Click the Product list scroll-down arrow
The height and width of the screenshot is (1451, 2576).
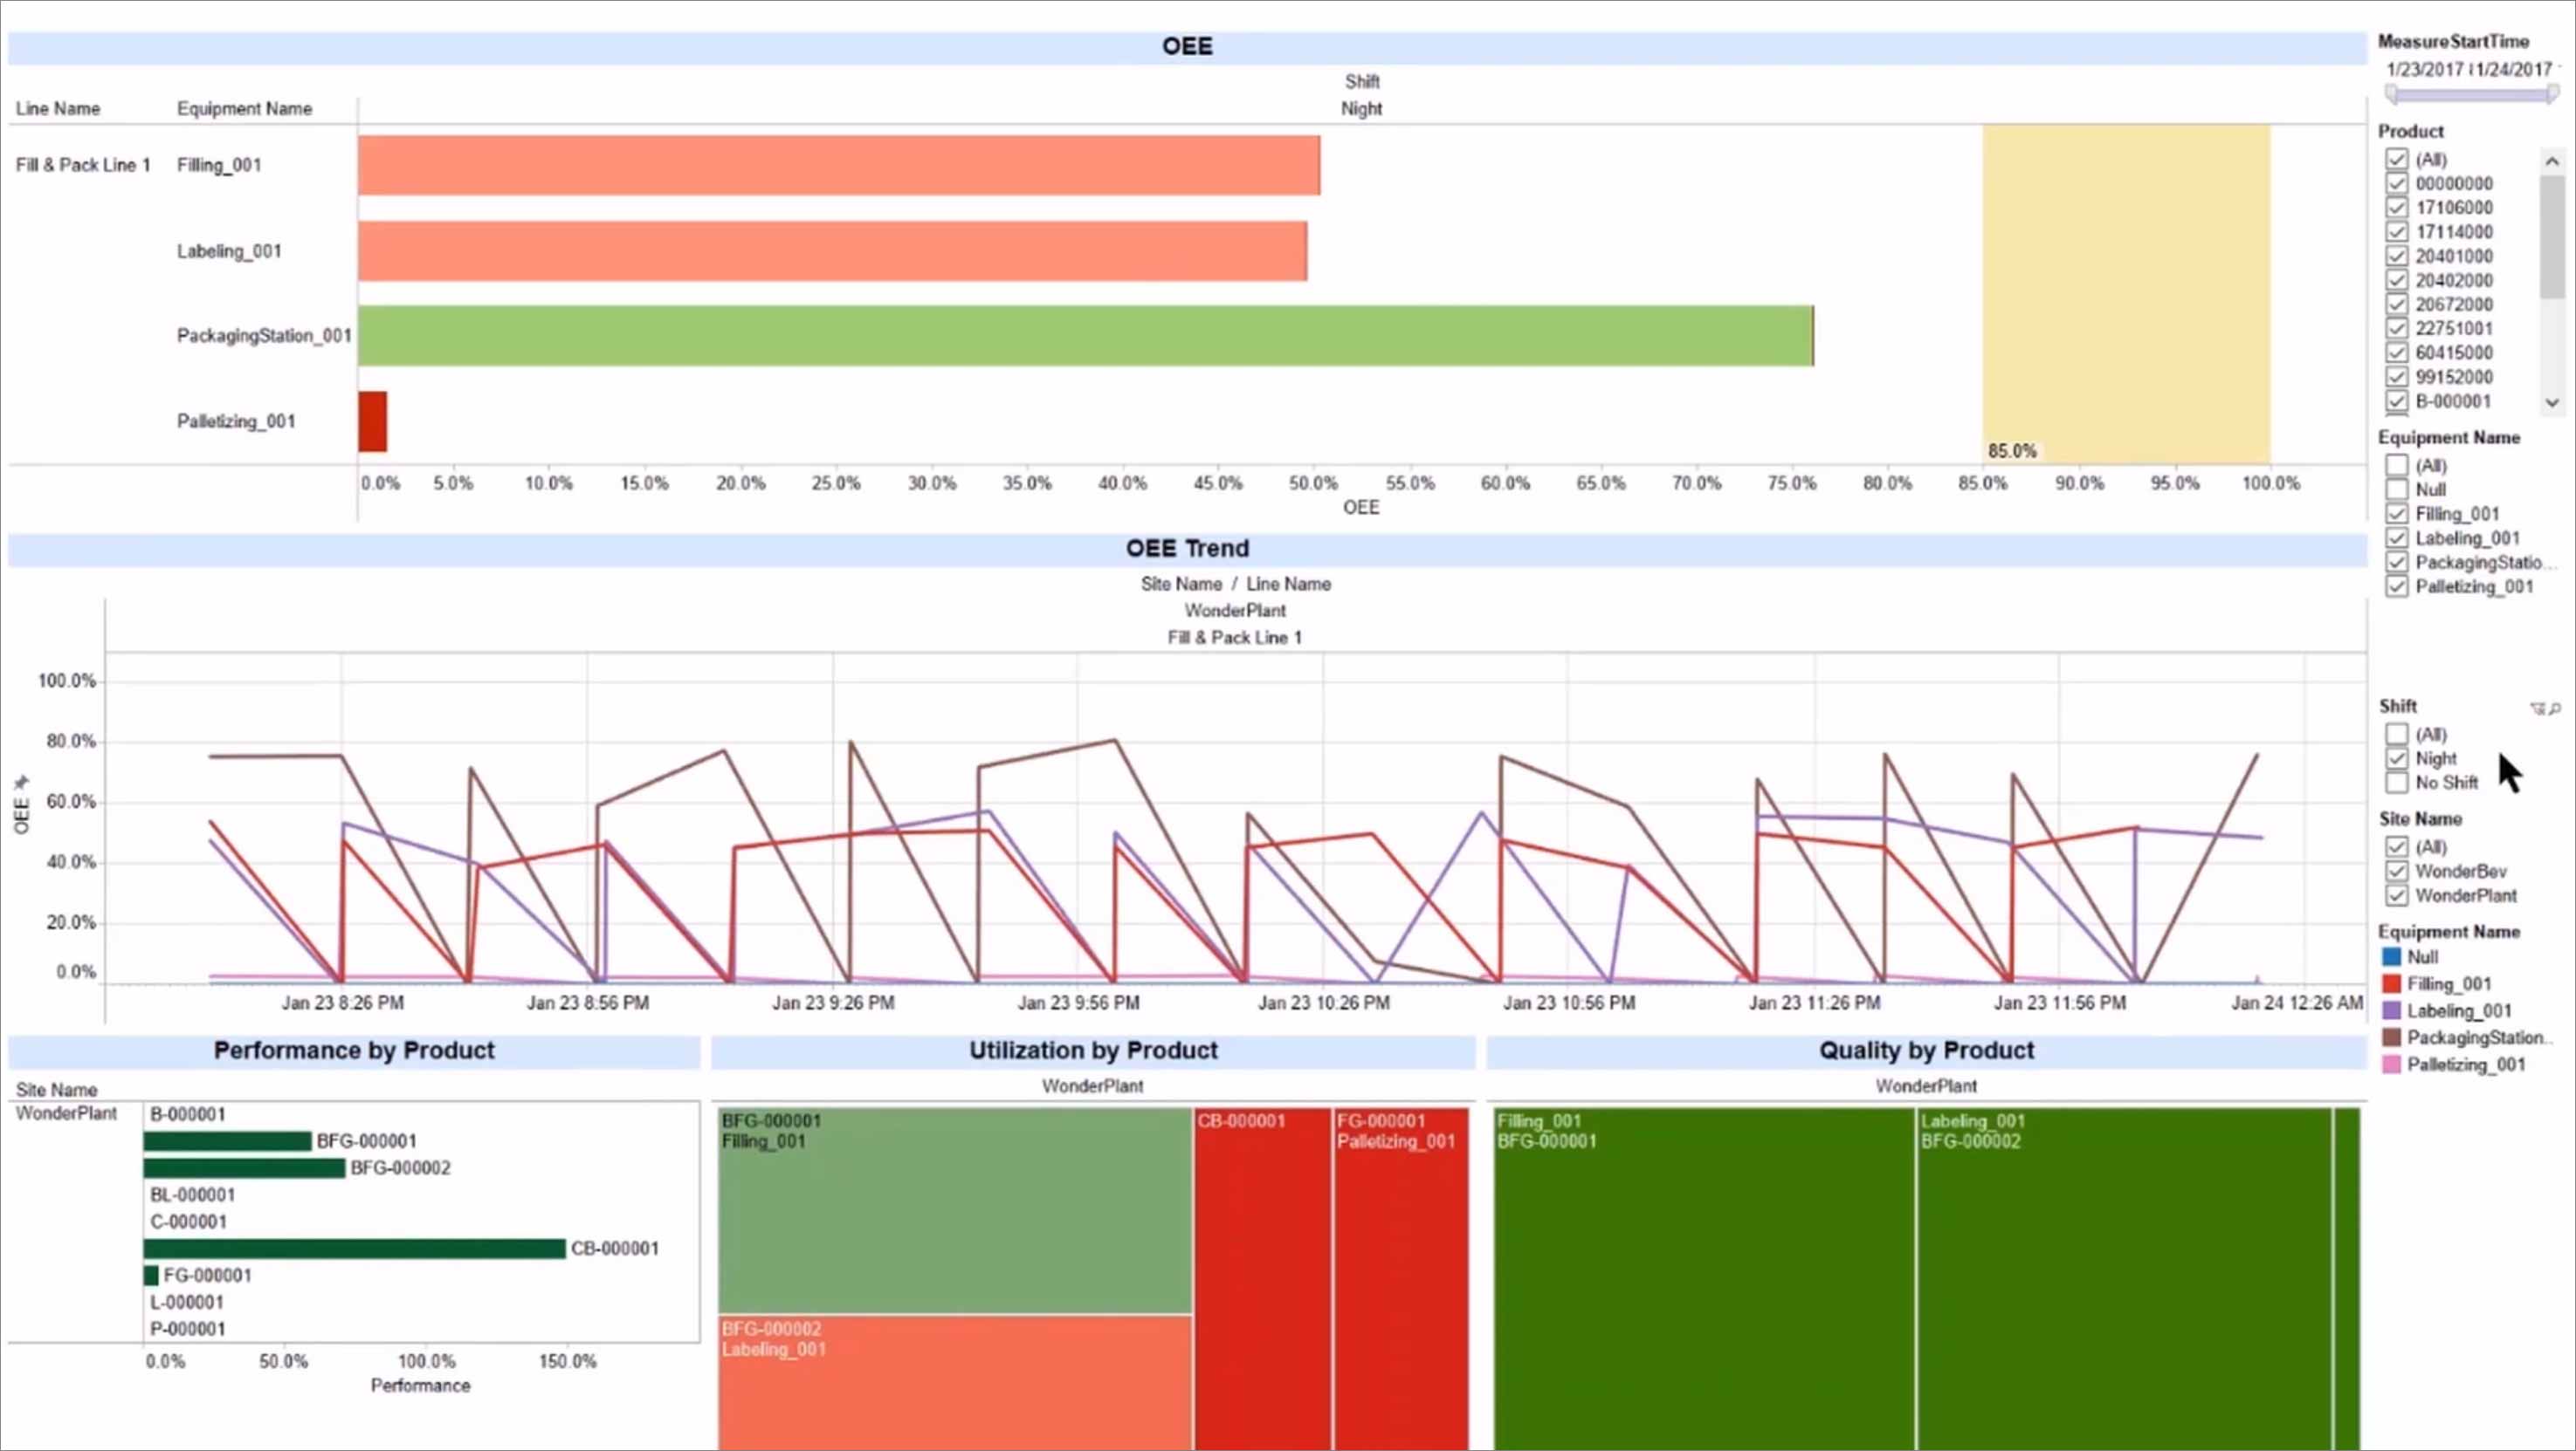(2552, 401)
